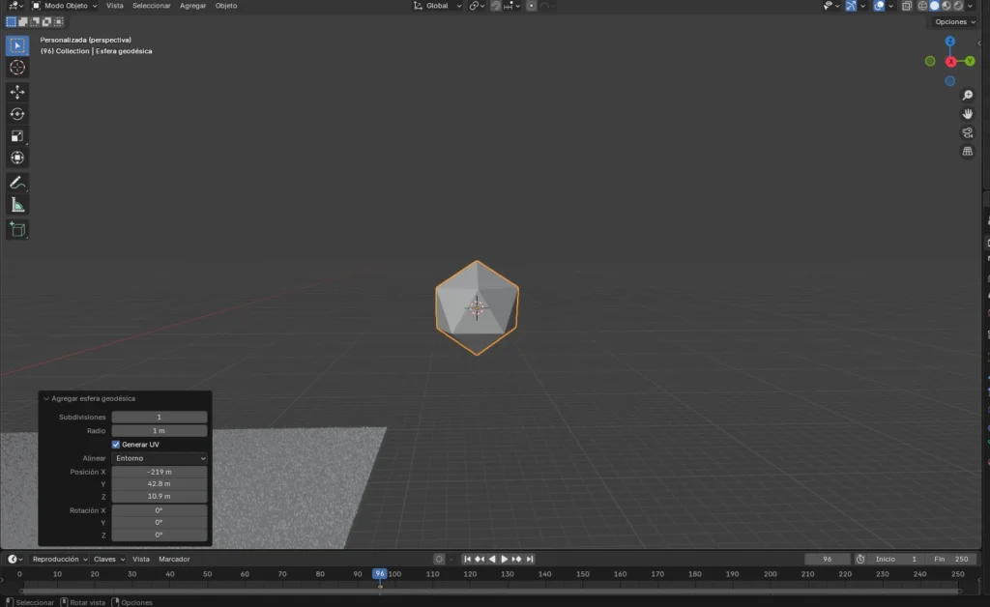
Task: Open the Alinear dropdown set to Entorno
Action: [x=160, y=458]
